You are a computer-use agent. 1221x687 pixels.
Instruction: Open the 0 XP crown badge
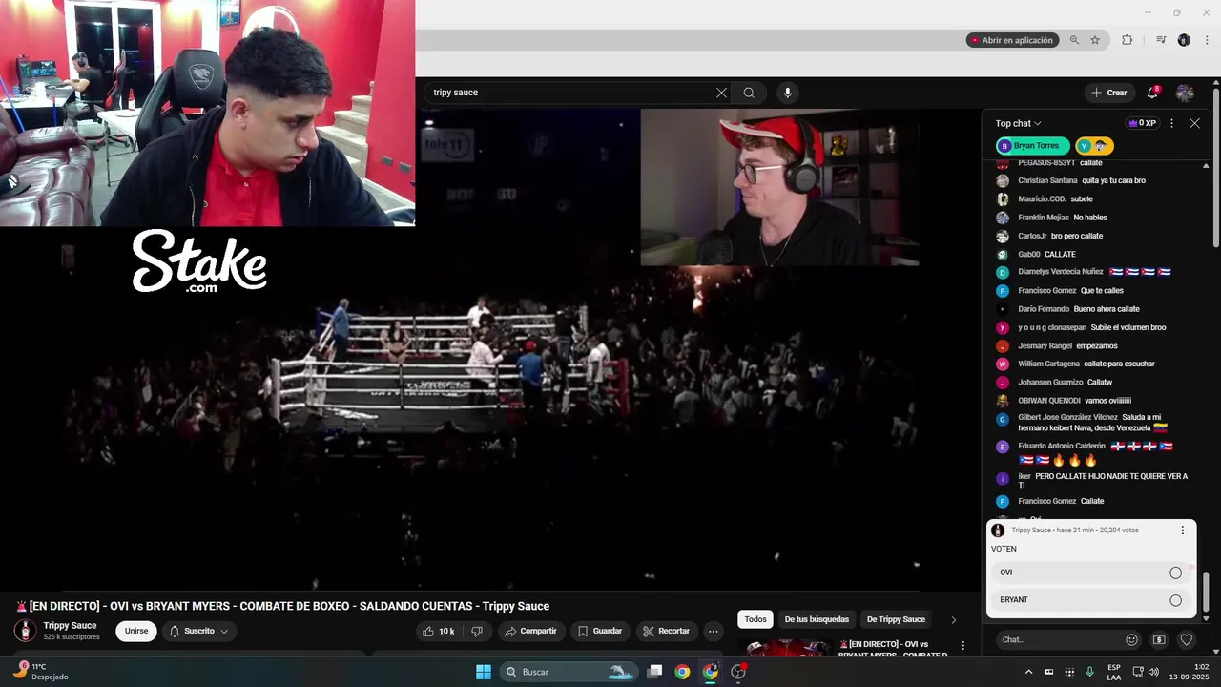coord(1142,123)
